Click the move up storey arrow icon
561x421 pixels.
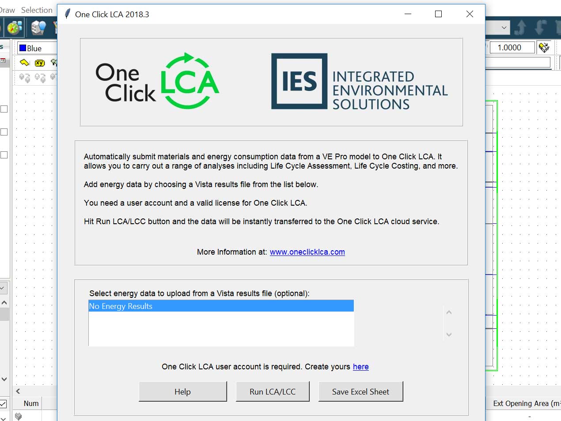point(520,27)
